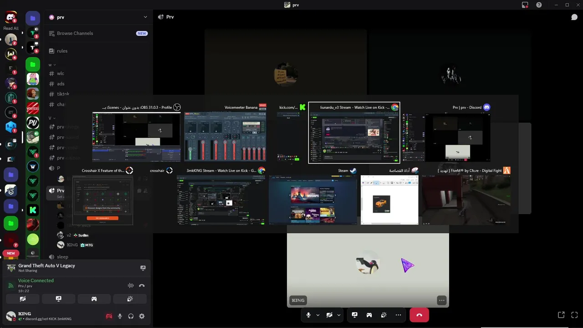Open user settings gear
Screen dimensions: 583x328
(x=142, y=316)
